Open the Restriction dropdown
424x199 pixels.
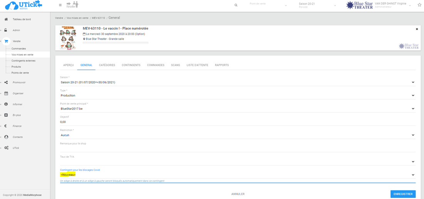pyautogui.click(x=413, y=135)
